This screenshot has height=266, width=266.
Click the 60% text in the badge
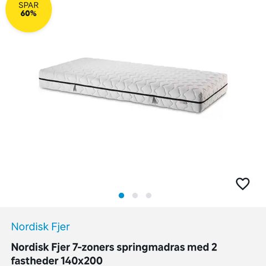point(28,13)
